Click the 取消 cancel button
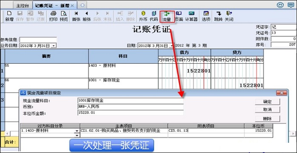297x153 pixels. coord(267,110)
